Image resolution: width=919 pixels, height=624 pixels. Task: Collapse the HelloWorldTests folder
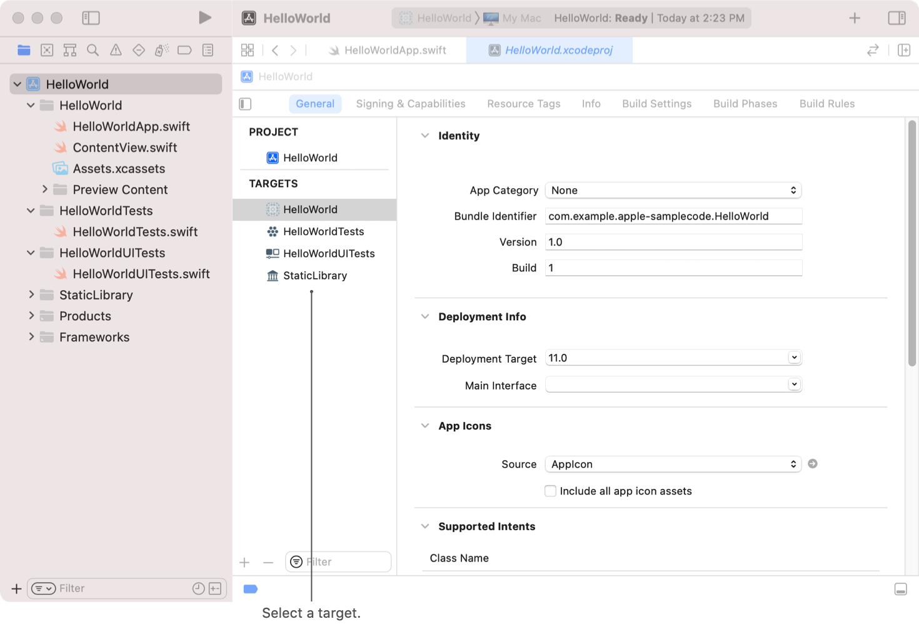(31, 211)
